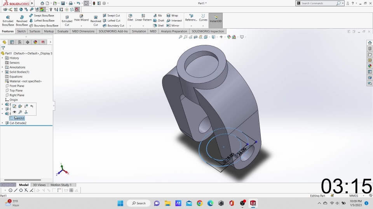This screenshot has height=209, width=373.
Task: Toggle Sketch3 visibility with eye icon
Action: click(14, 112)
